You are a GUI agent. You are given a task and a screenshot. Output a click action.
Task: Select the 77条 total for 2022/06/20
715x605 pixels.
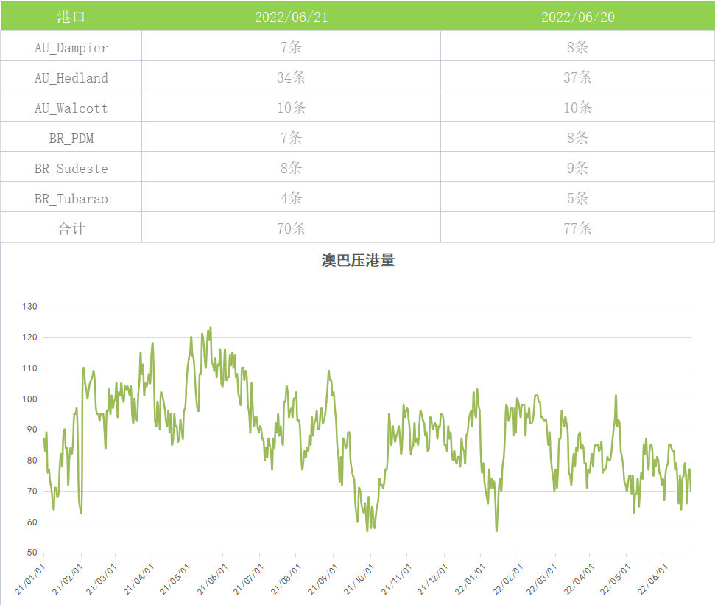[x=577, y=228]
